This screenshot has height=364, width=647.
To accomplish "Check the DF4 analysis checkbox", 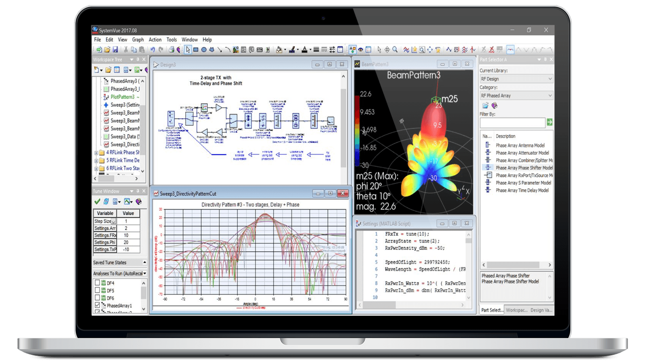I will click(x=97, y=284).
